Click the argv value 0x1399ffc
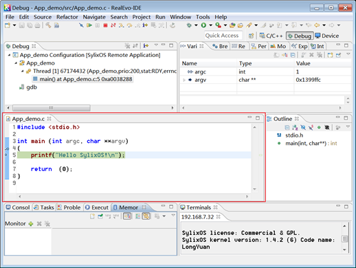This screenshot has width=356, height=268. click(x=308, y=80)
